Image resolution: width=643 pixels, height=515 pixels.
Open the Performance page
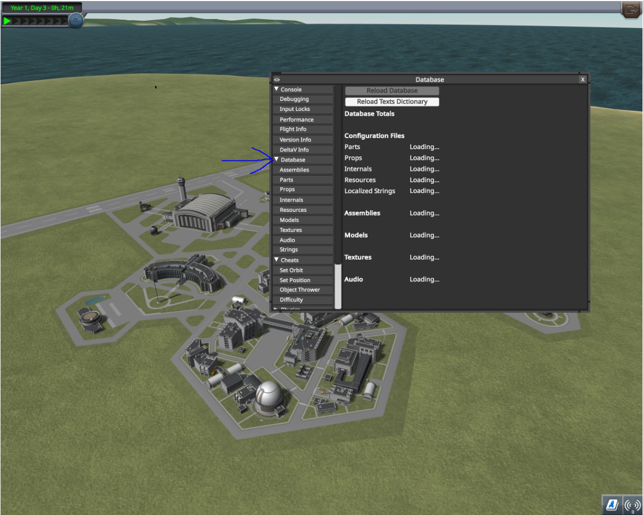point(303,119)
